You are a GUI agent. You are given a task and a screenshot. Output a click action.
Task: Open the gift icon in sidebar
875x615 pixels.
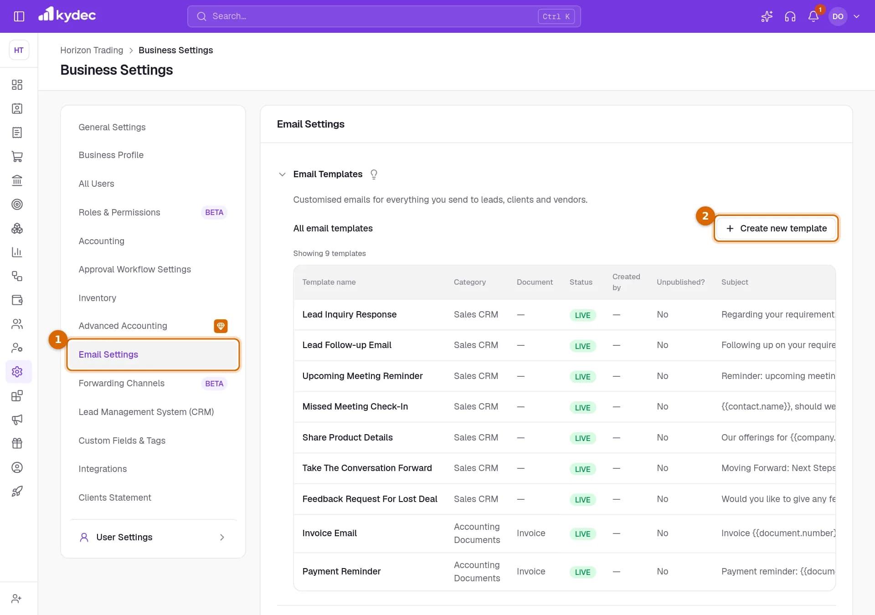[x=17, y=443]
